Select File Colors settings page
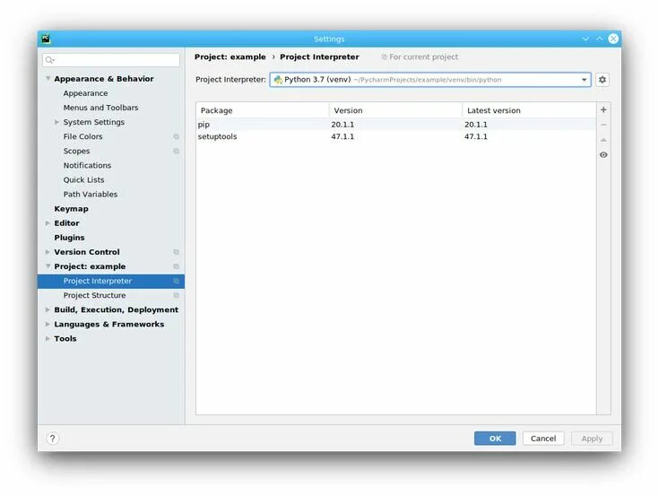 82,136
